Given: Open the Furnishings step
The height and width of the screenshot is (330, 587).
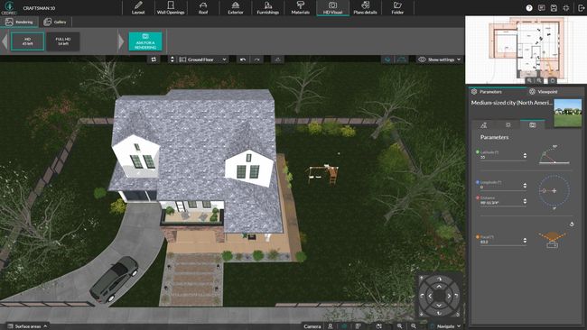Looking at the screenshot, I should pyautogui.click(x=267, y=8).
